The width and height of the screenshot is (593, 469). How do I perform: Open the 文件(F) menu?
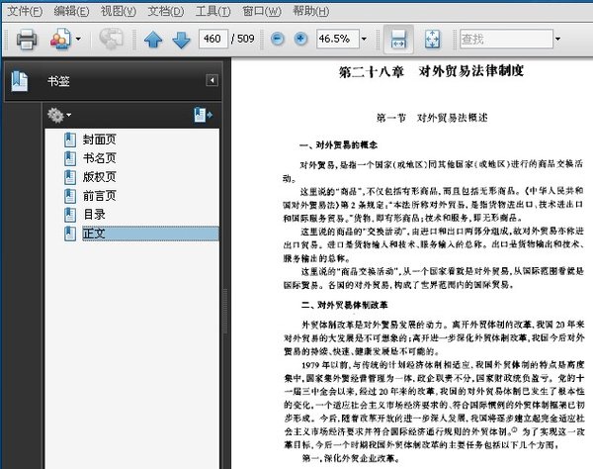click(x=25, y=11)
